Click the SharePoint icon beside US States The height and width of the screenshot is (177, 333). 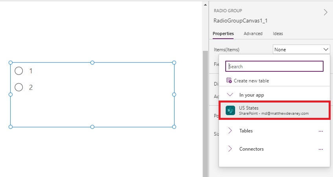pos(230,110)
